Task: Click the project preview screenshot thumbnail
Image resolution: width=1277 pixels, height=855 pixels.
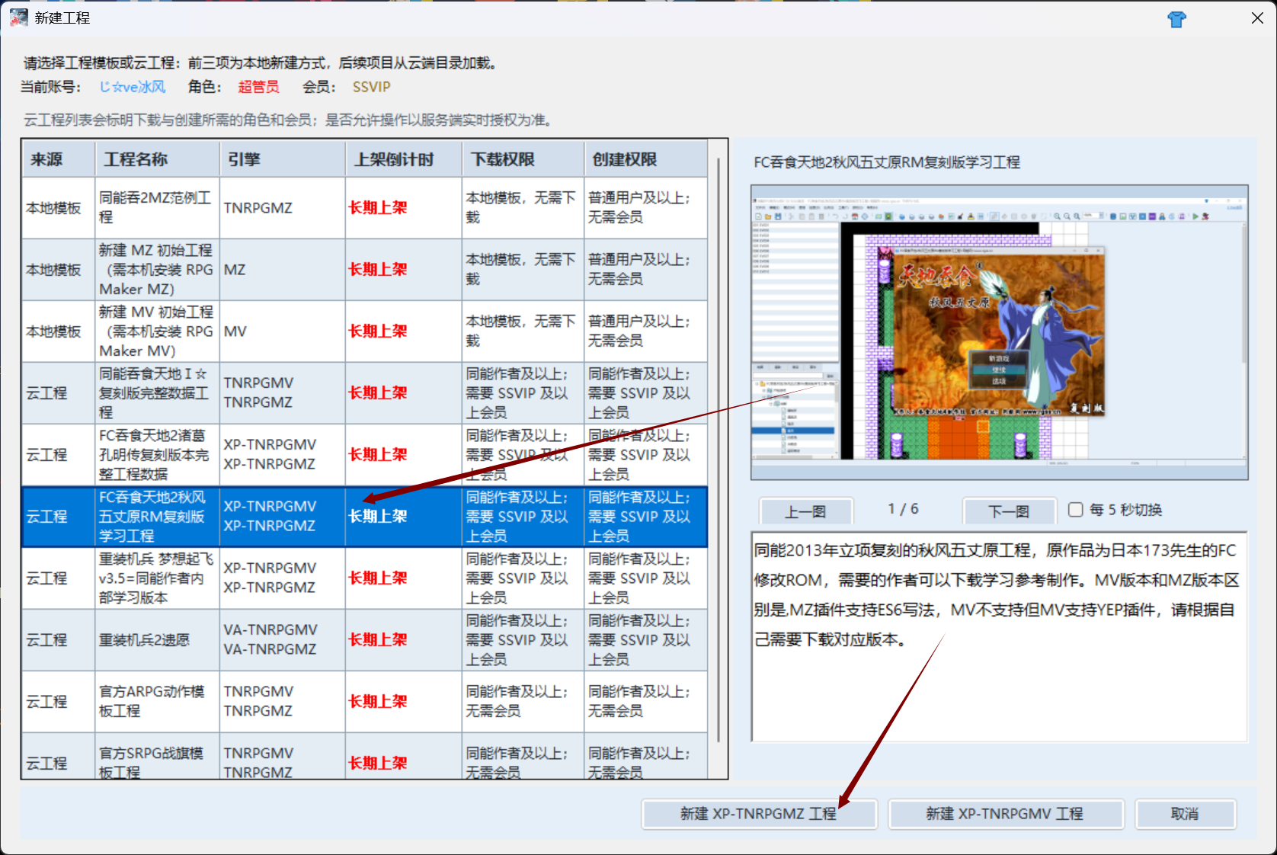Action: [x=999, y=332]
